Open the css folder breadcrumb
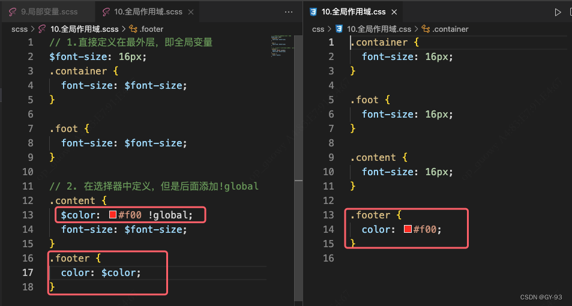The image size is (572, 306). 318,29
